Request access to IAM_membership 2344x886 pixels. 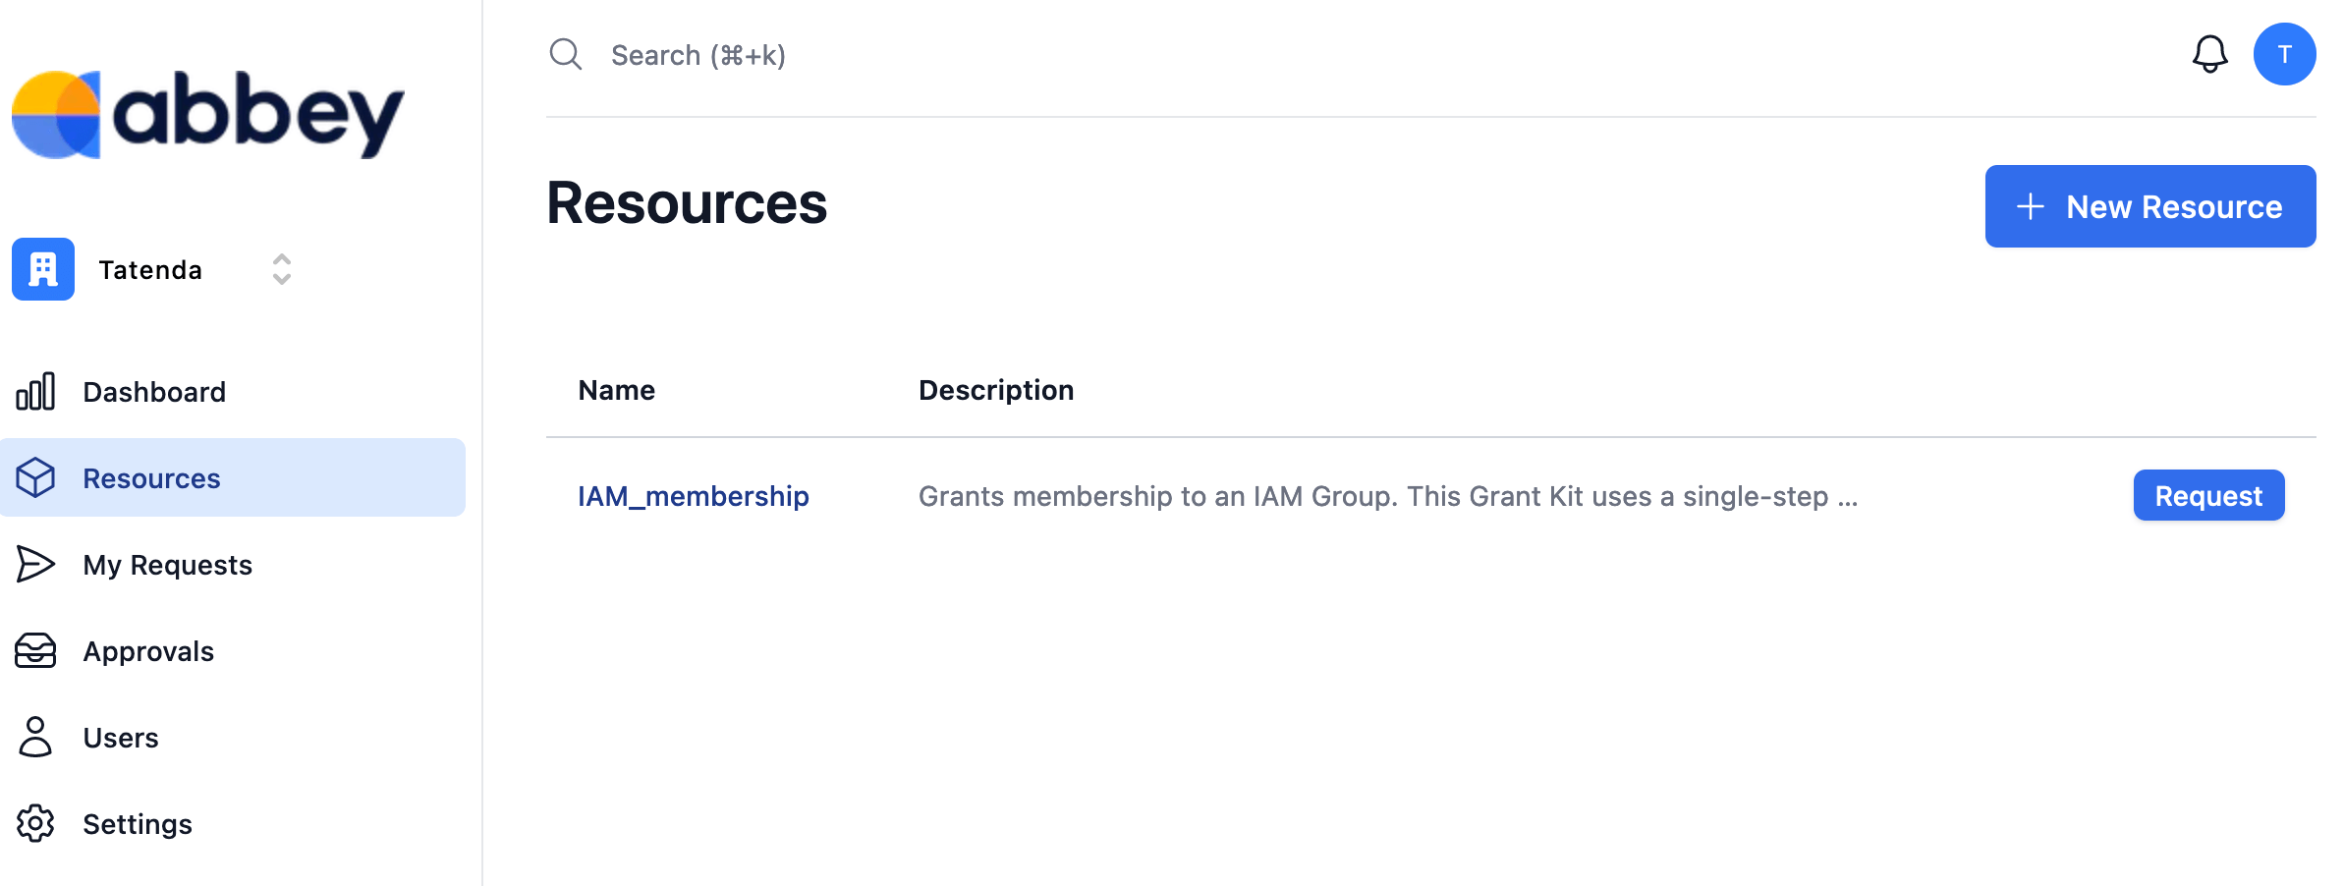[2208, 495]
